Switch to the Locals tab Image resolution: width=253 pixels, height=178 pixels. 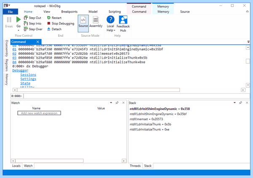tap(16, 166)
